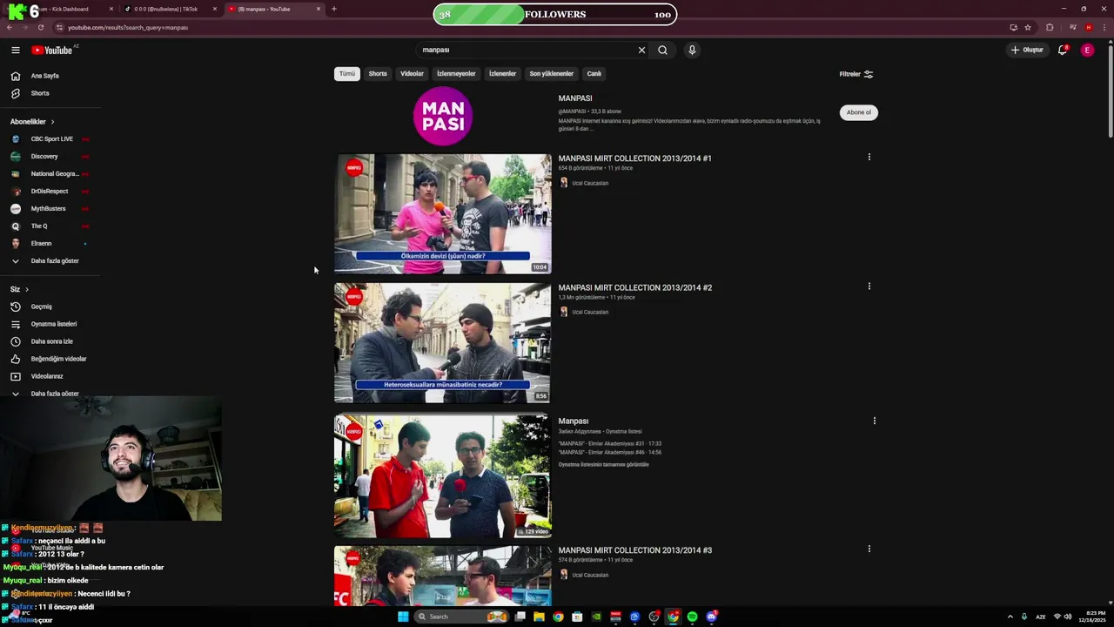Clear the search box with the X icon

pos(641,50)
